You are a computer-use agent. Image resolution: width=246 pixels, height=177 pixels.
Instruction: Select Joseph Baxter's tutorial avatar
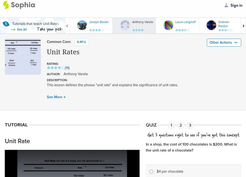tap(82, 25)
